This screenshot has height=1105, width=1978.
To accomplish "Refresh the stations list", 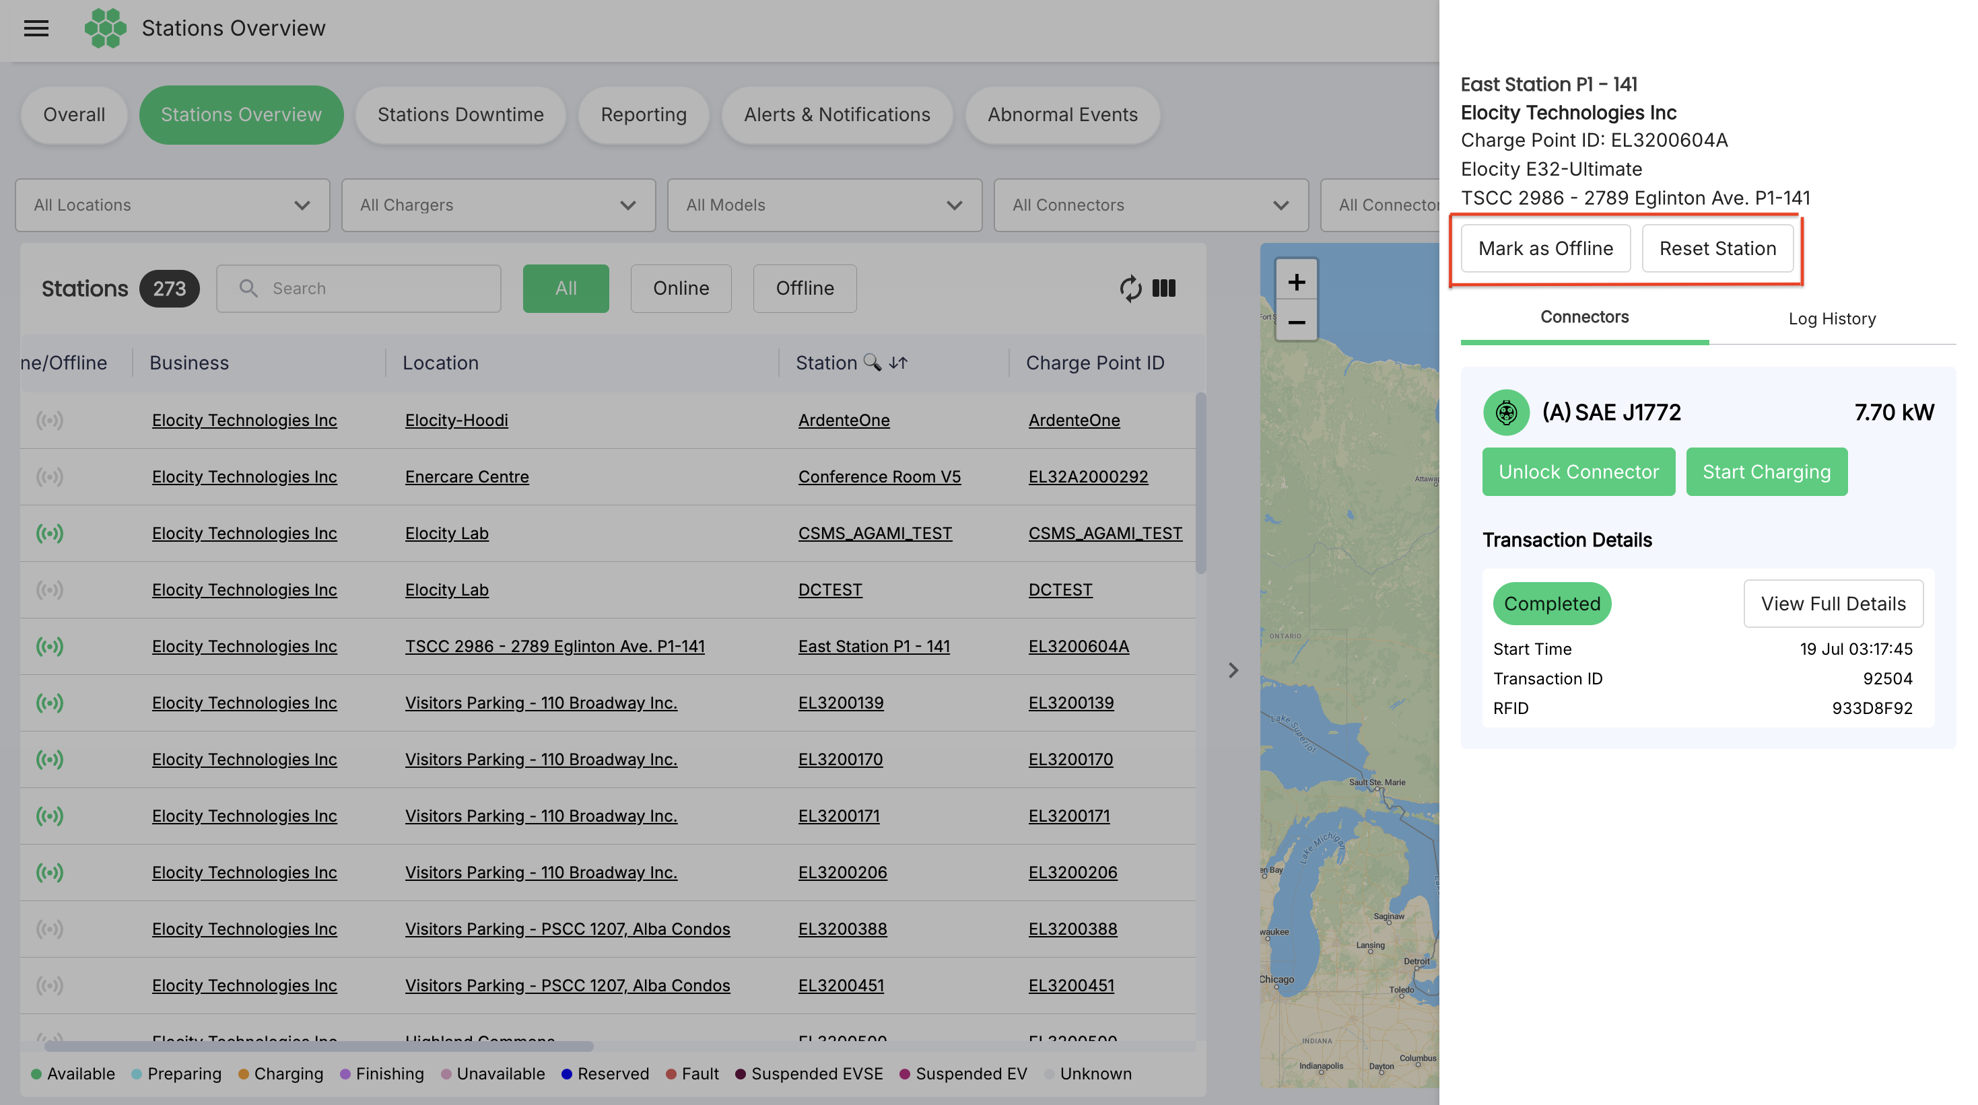I will click(1130, 289).
